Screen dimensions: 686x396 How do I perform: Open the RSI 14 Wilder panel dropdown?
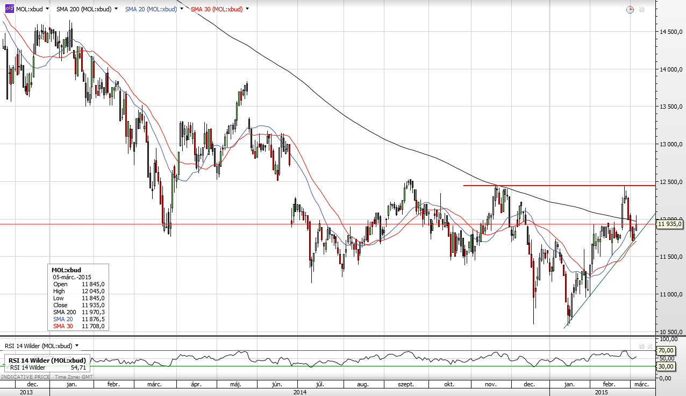[77, 346]
